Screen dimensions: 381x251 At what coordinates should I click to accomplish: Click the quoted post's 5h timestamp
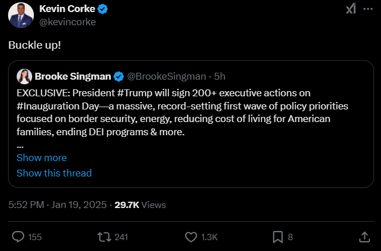(x=220, y=77)
